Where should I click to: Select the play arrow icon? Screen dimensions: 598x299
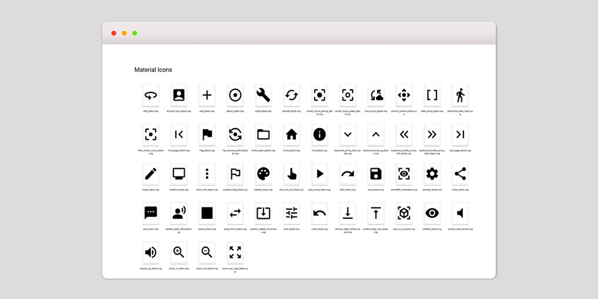pos(319,174)
